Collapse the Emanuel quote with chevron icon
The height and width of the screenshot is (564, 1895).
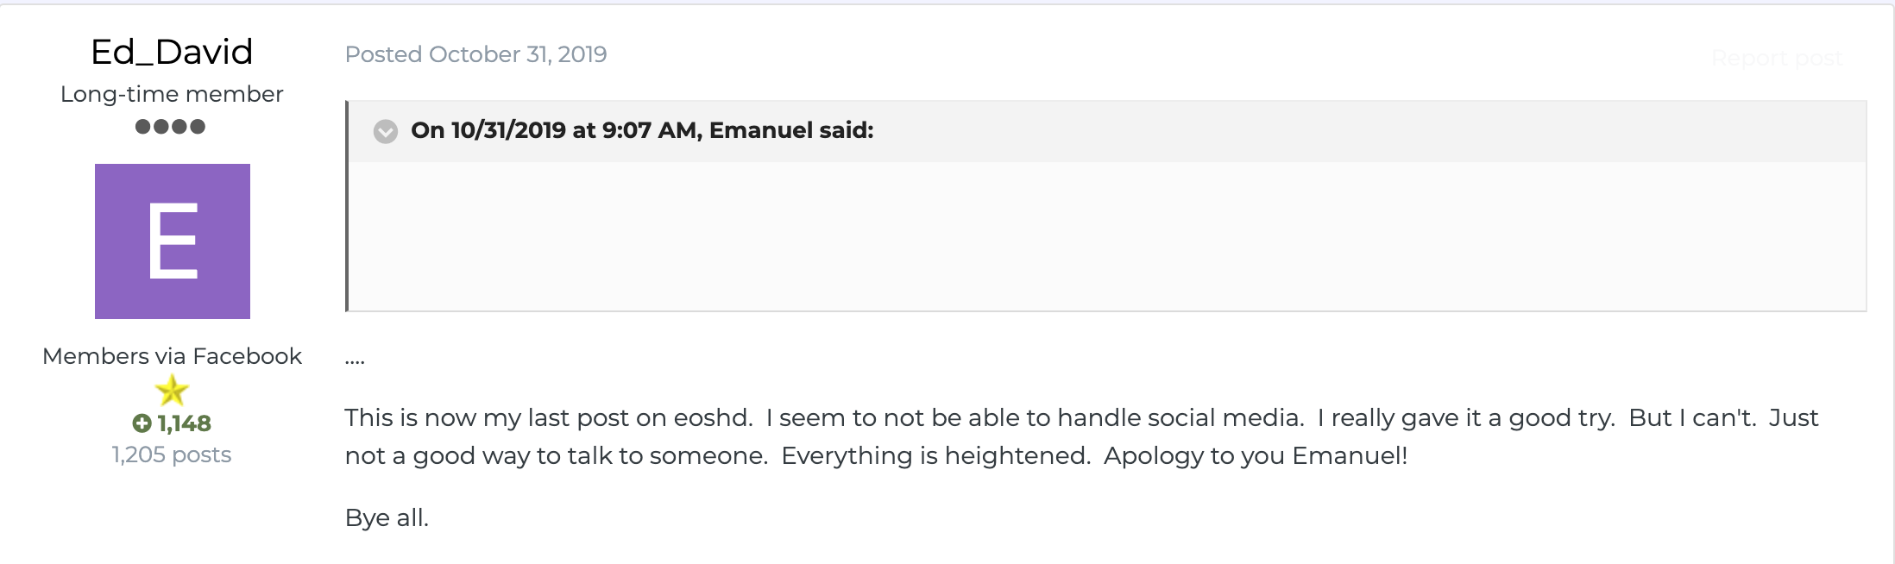click(386, 131)
